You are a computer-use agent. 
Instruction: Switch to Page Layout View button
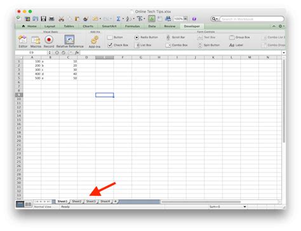(x=28, y=204)
